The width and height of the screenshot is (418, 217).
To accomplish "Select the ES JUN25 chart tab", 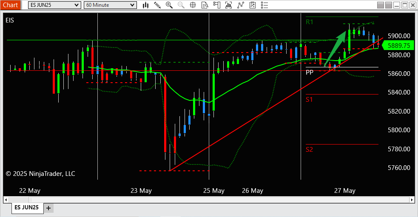I will 27,207.
